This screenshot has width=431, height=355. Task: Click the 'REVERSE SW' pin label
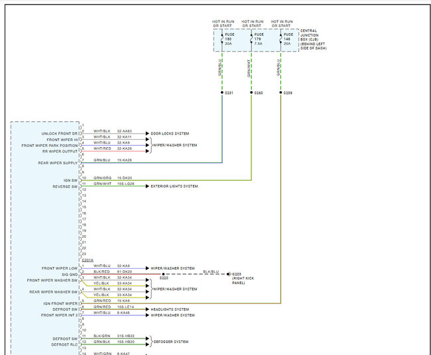65,187
